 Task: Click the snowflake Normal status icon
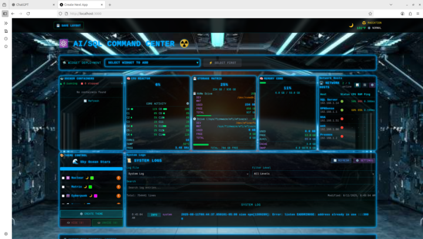click(369, 28)
